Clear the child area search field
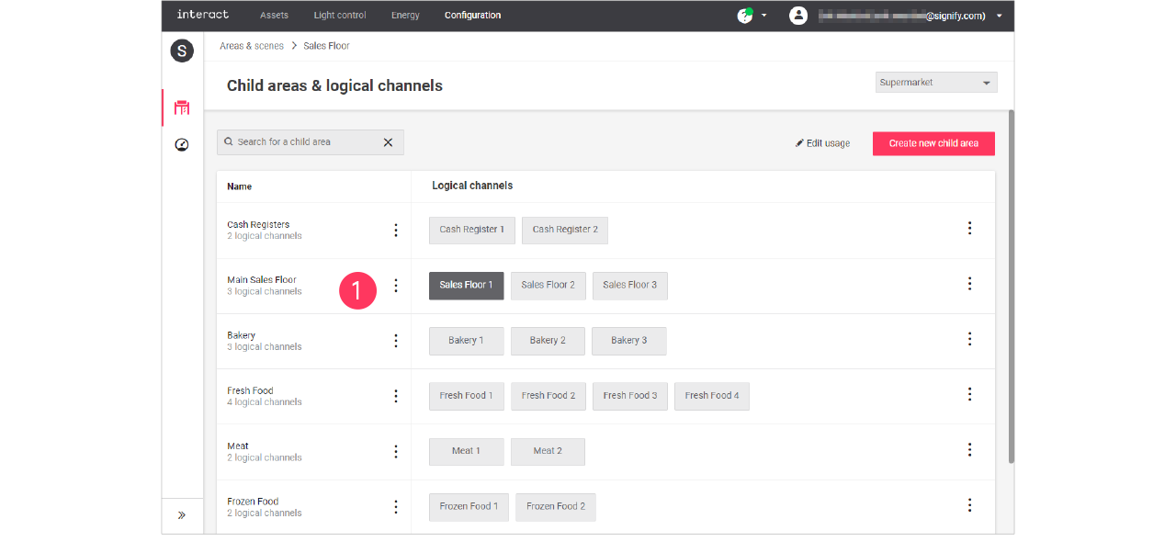The width and height of the screenshot is (1176, 553). (x=388, y=142)
